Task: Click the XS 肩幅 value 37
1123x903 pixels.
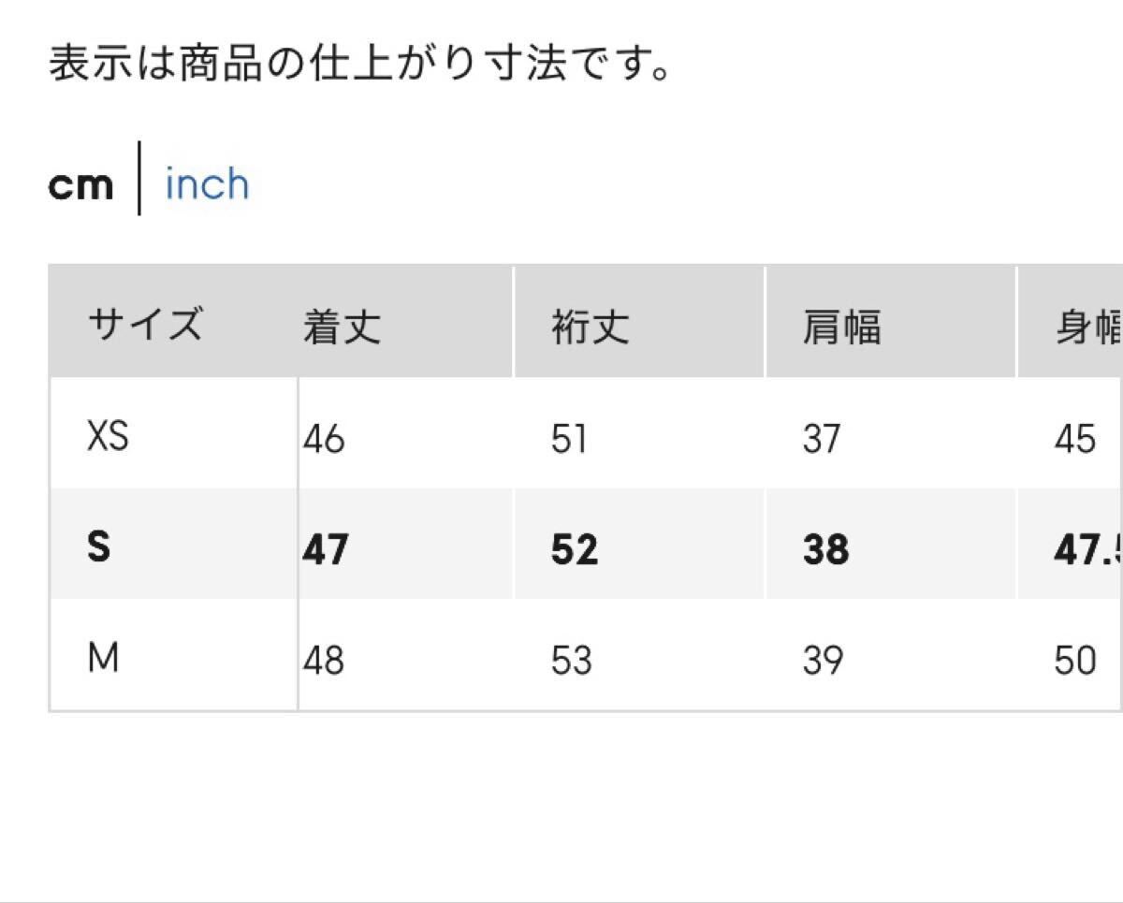Action: pyautogui.click(x=822, y=438)
